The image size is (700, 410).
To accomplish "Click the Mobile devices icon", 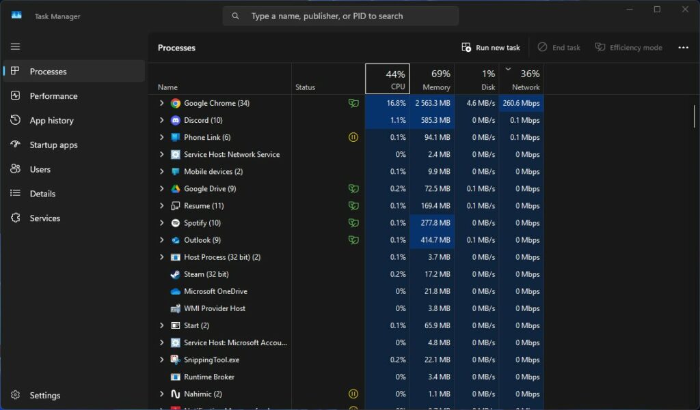I will click(176, 172).
